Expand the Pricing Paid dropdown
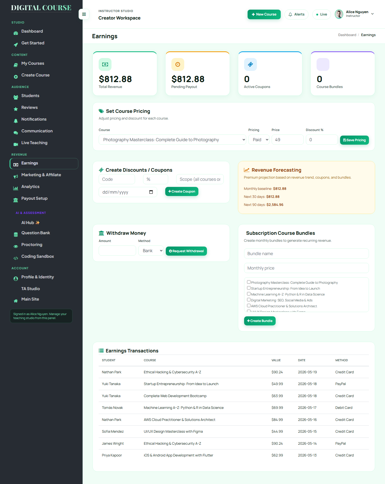 coord(259,140)
